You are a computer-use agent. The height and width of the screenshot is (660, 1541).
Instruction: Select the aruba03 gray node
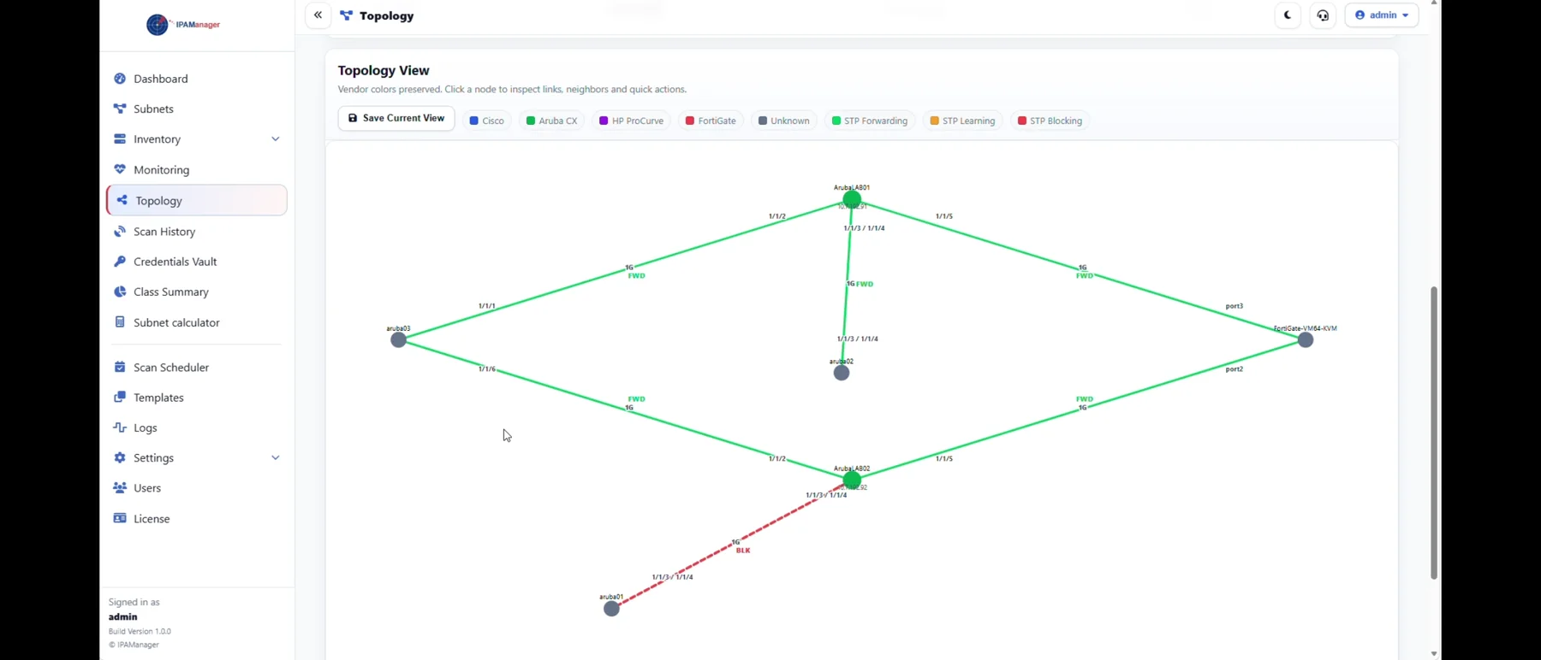coord(398,340)
